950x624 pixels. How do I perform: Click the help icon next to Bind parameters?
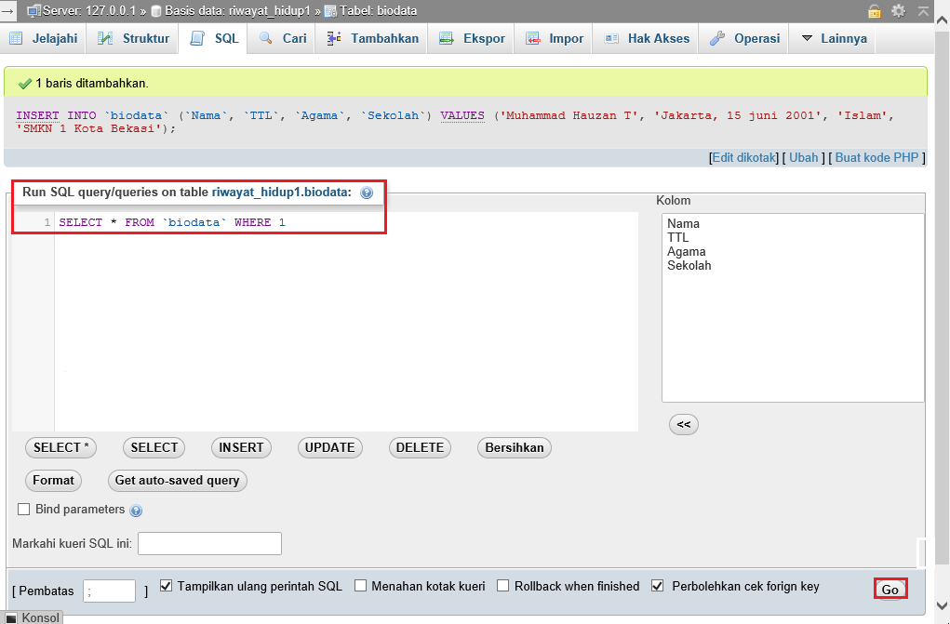tap(136, 510)
